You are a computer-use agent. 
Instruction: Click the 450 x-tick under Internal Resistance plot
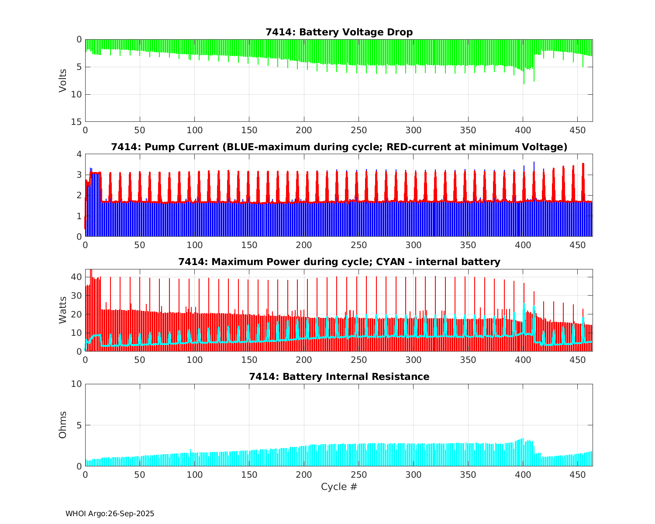pyautogui.click(x=577, y=475)
